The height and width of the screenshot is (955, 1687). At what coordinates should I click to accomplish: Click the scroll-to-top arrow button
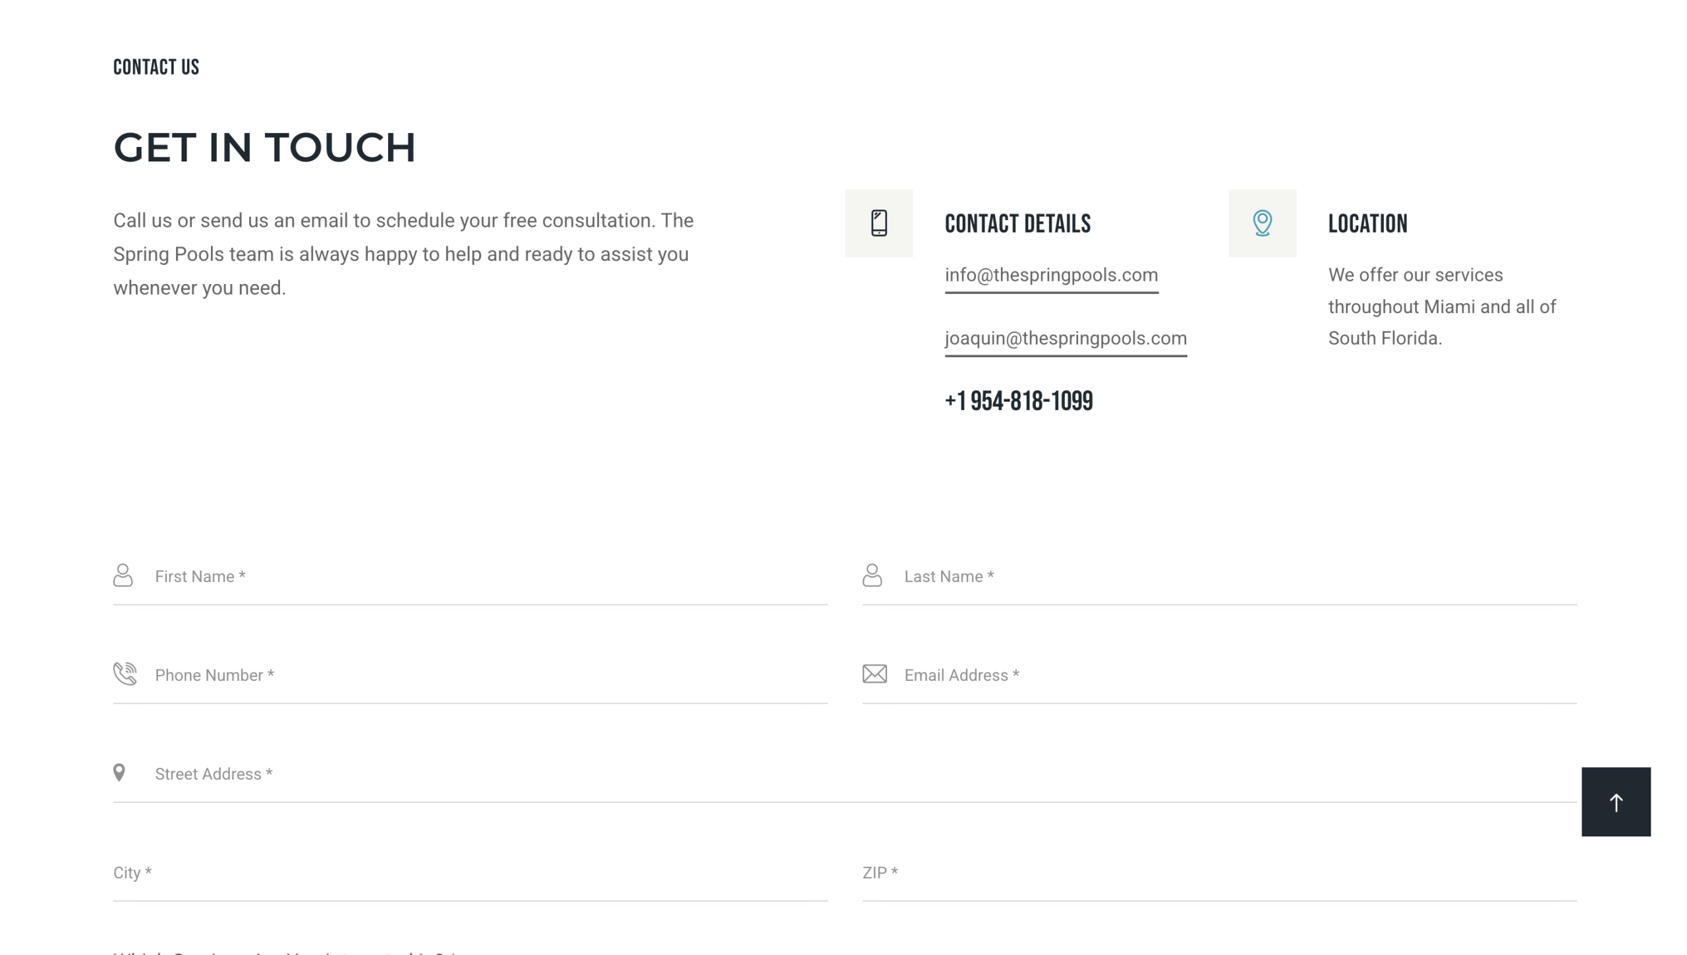[1615, 801]
